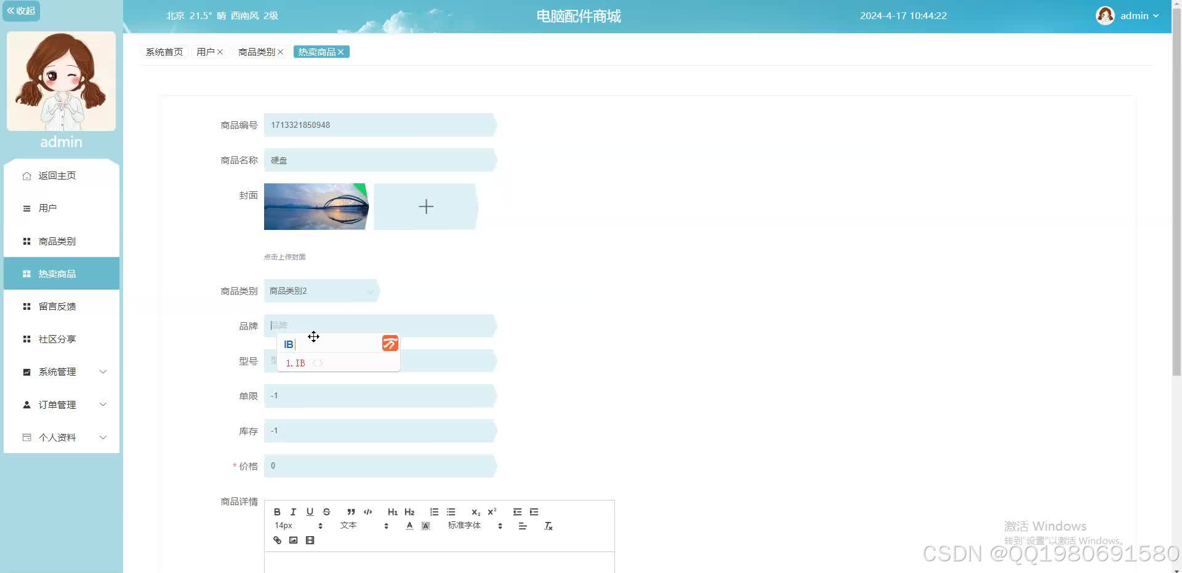The height and width of the screenshot is (573, 1182).
Task: Clear text formatting in editor
Action: (548, 526)
